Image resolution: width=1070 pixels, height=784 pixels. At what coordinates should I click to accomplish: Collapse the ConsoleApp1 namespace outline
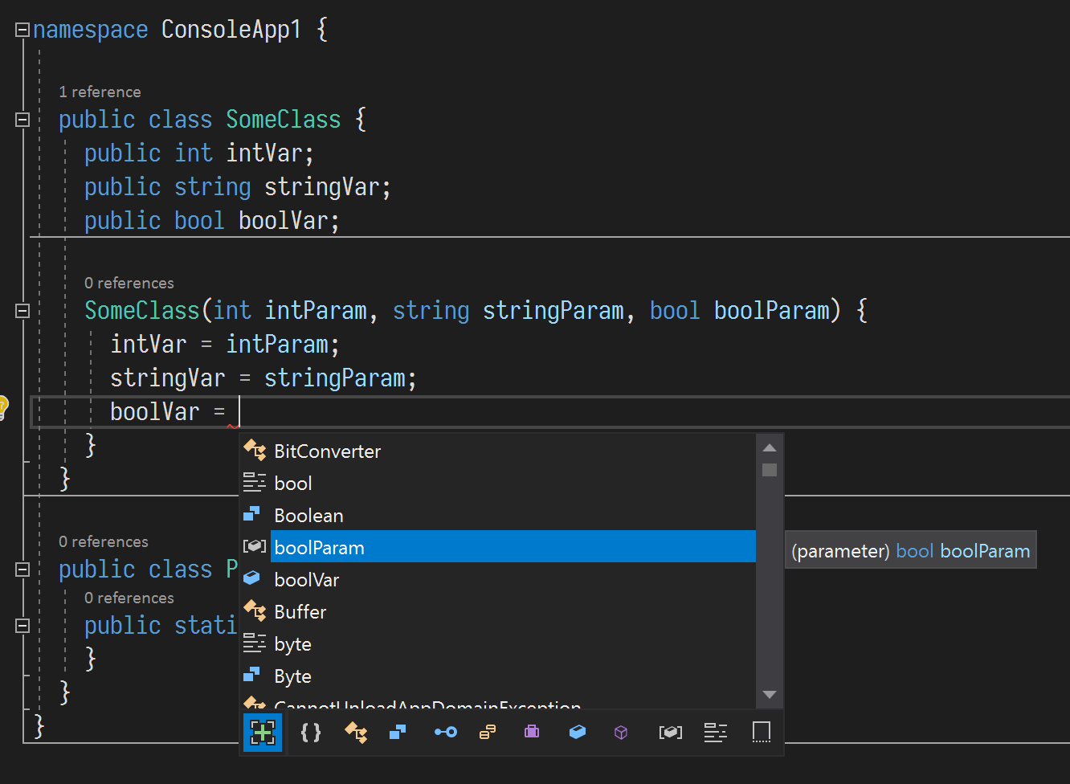coord(22,29)
